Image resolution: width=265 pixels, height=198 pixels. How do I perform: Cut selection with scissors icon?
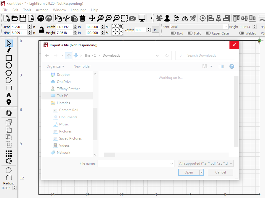click(x=66, y=18)
